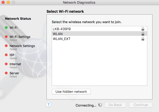Click the Server red status indicator
Image resolution: width=159 pixels, height=112 pixels.
pos(6,73)
